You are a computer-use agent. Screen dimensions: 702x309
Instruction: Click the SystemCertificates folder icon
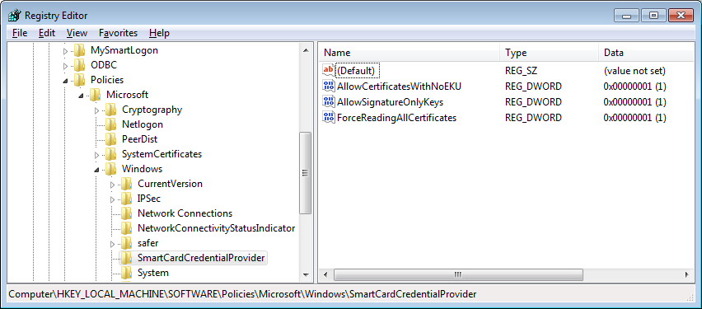point(110,153)
